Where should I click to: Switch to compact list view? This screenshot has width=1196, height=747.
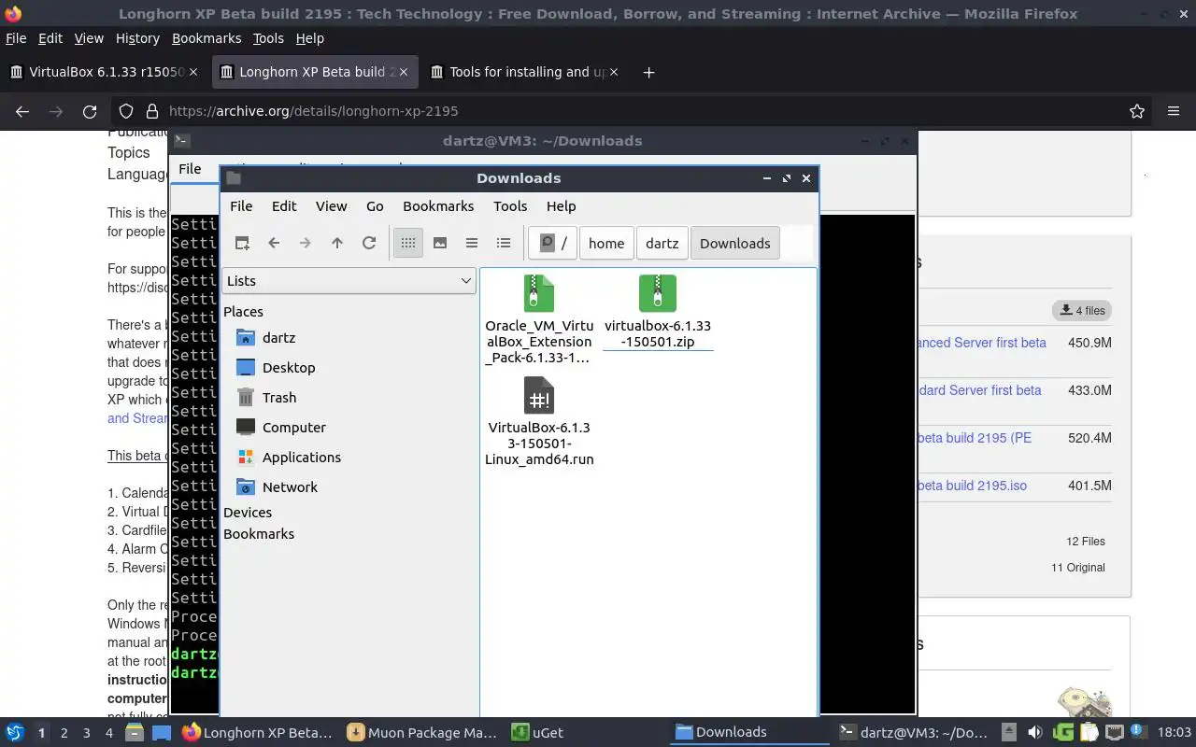coord(472,243)
